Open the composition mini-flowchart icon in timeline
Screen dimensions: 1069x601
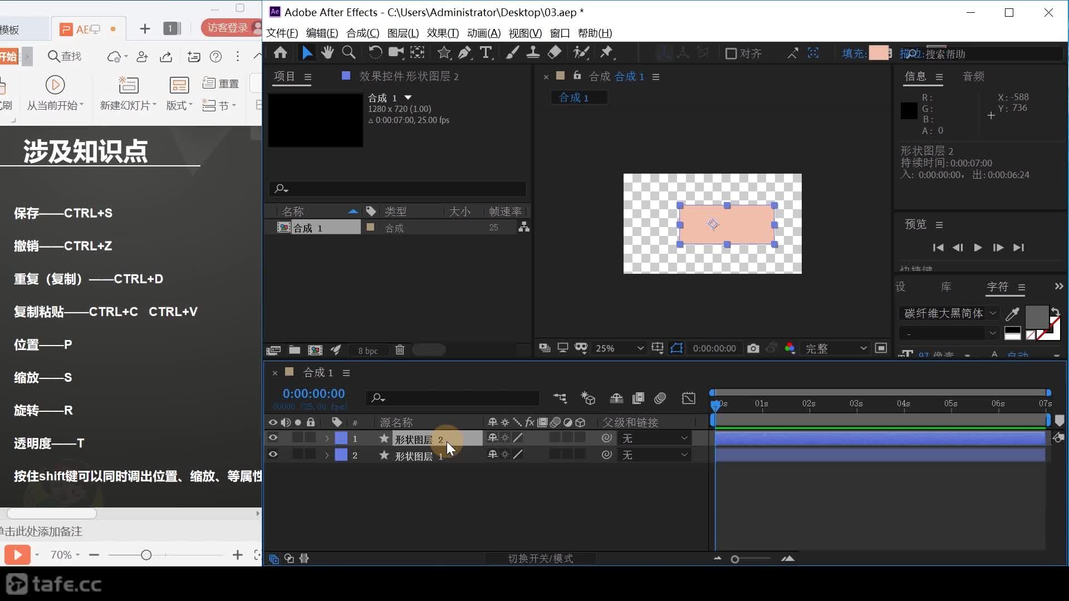[x=560, y=398]
